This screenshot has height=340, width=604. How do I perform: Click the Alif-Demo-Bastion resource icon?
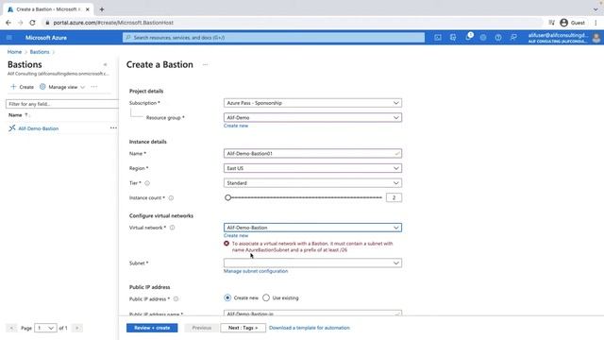tap(12, 128)
